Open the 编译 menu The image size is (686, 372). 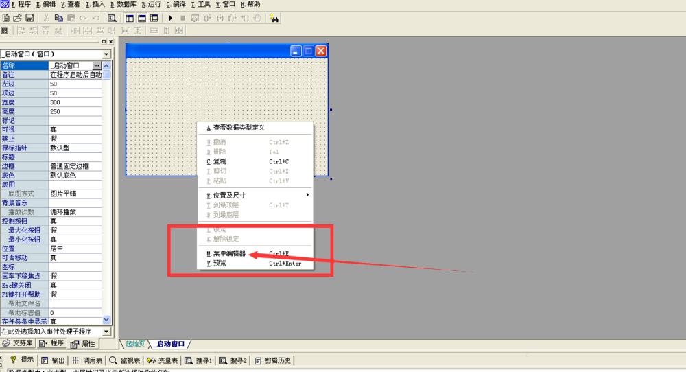pyautogui.click(x=176, y=4)
